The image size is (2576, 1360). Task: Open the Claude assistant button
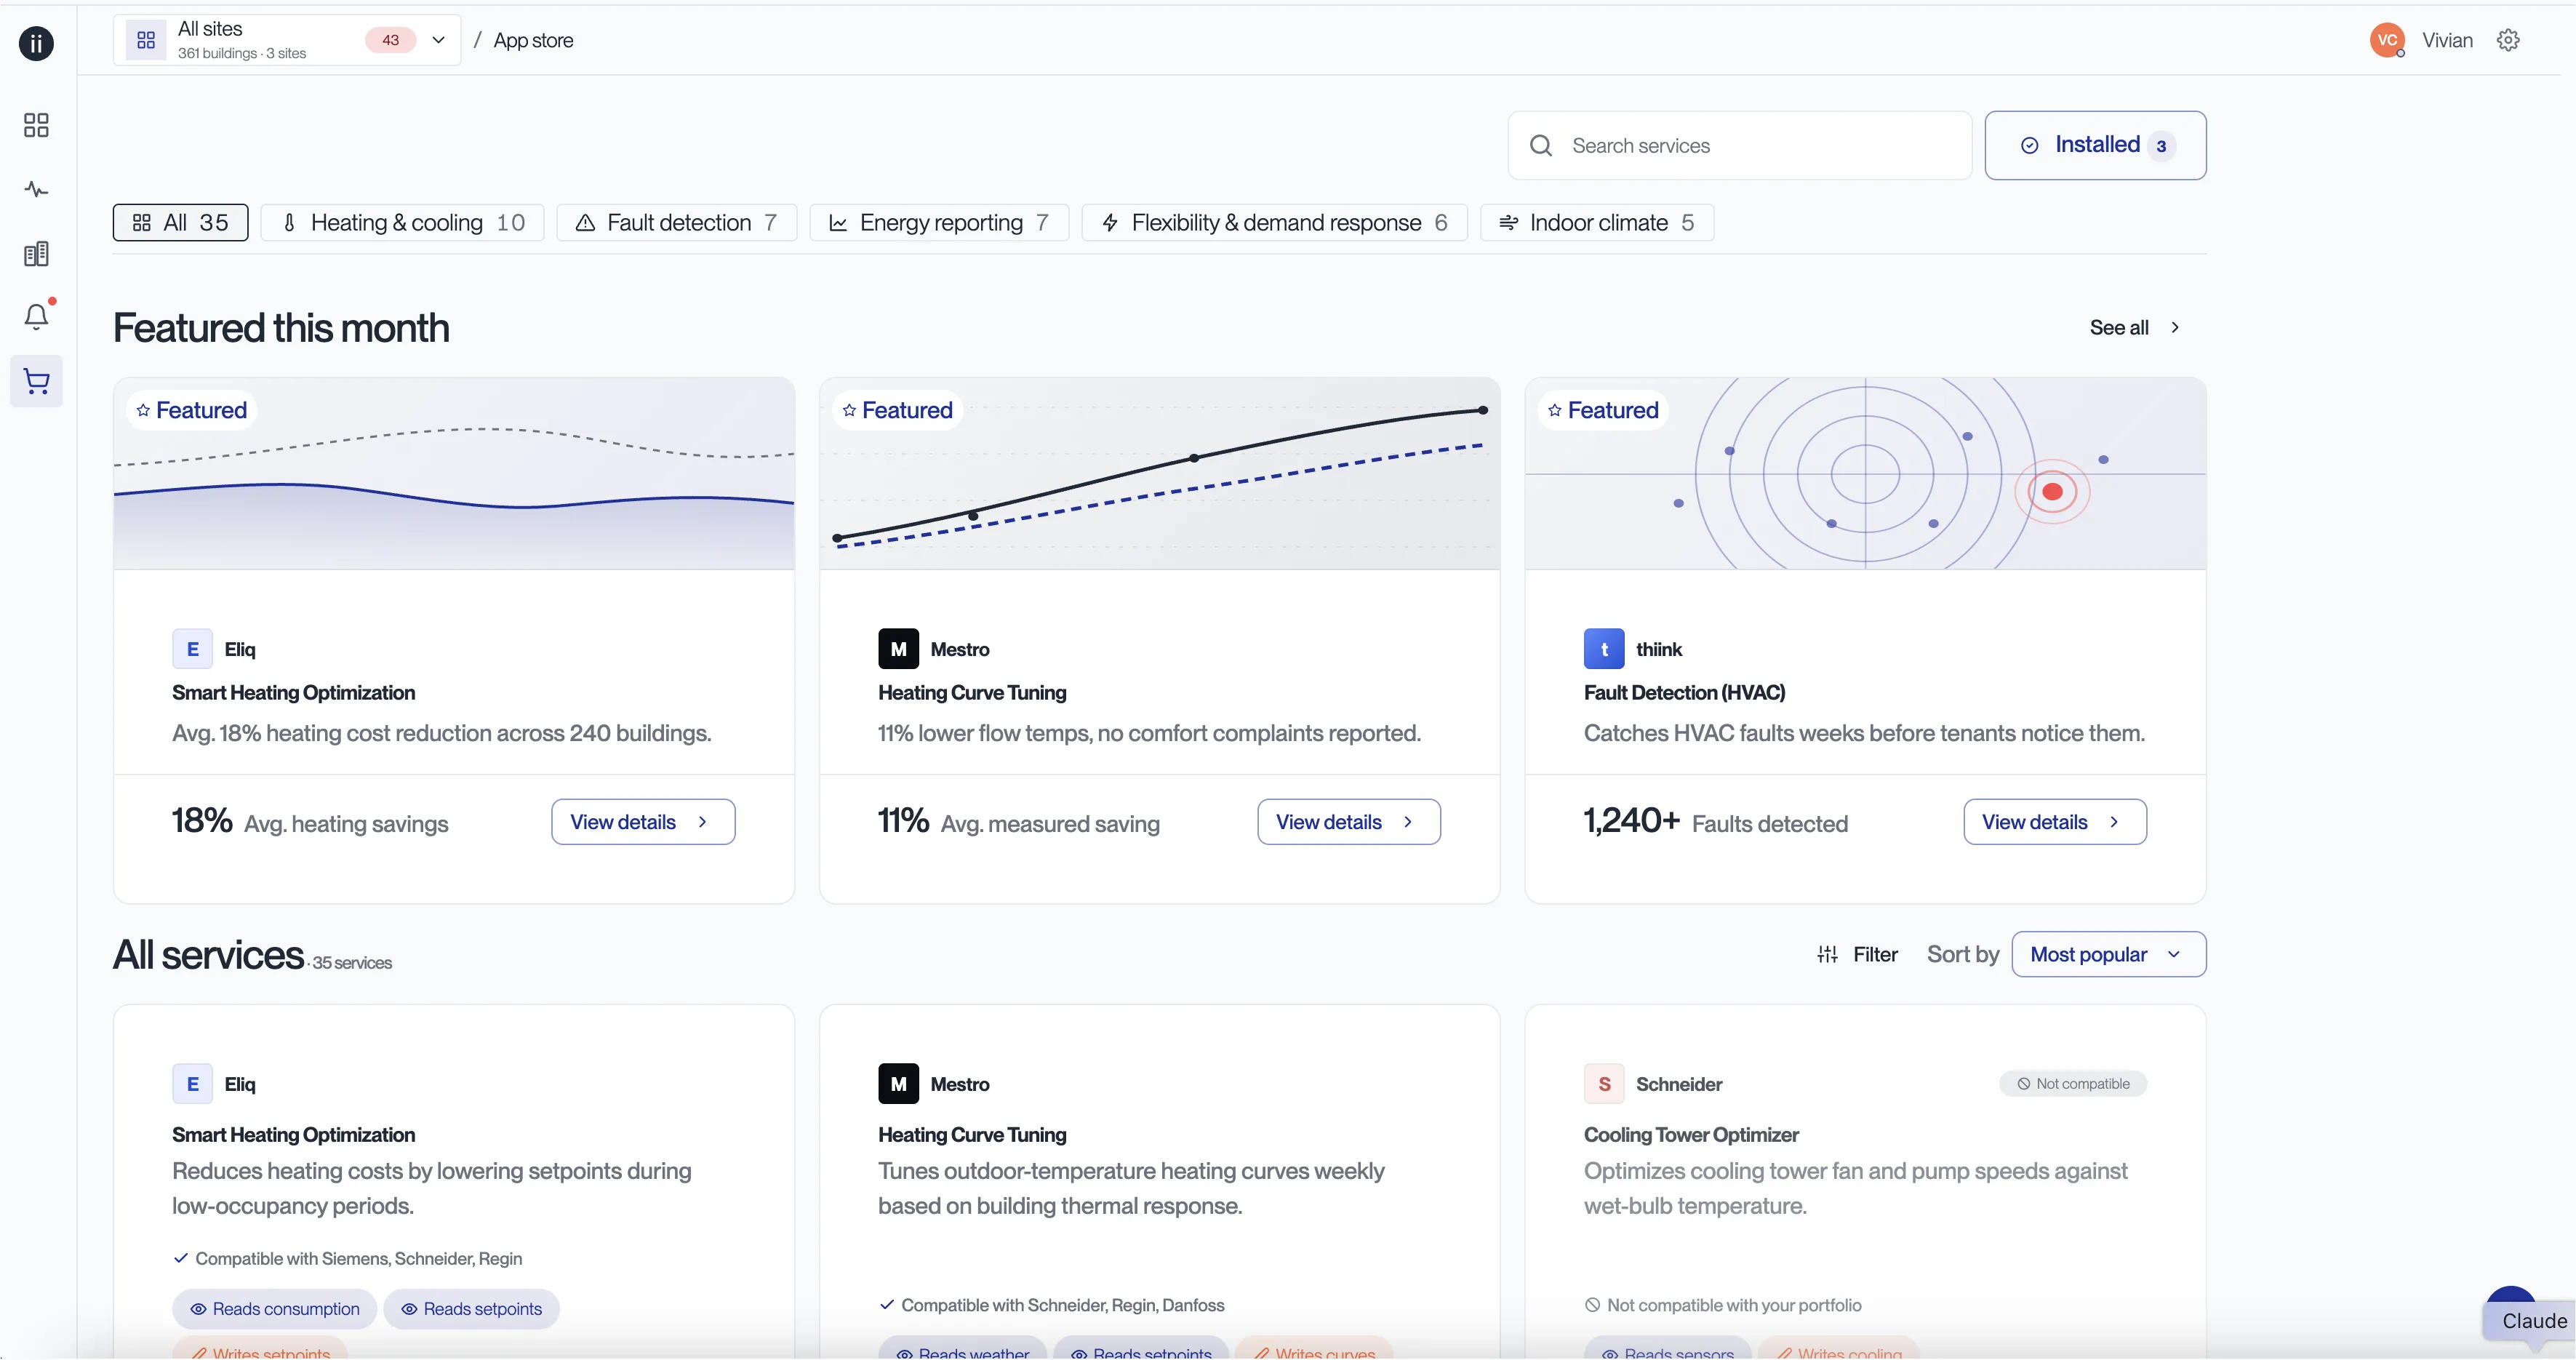(x=2530, y=1320)
